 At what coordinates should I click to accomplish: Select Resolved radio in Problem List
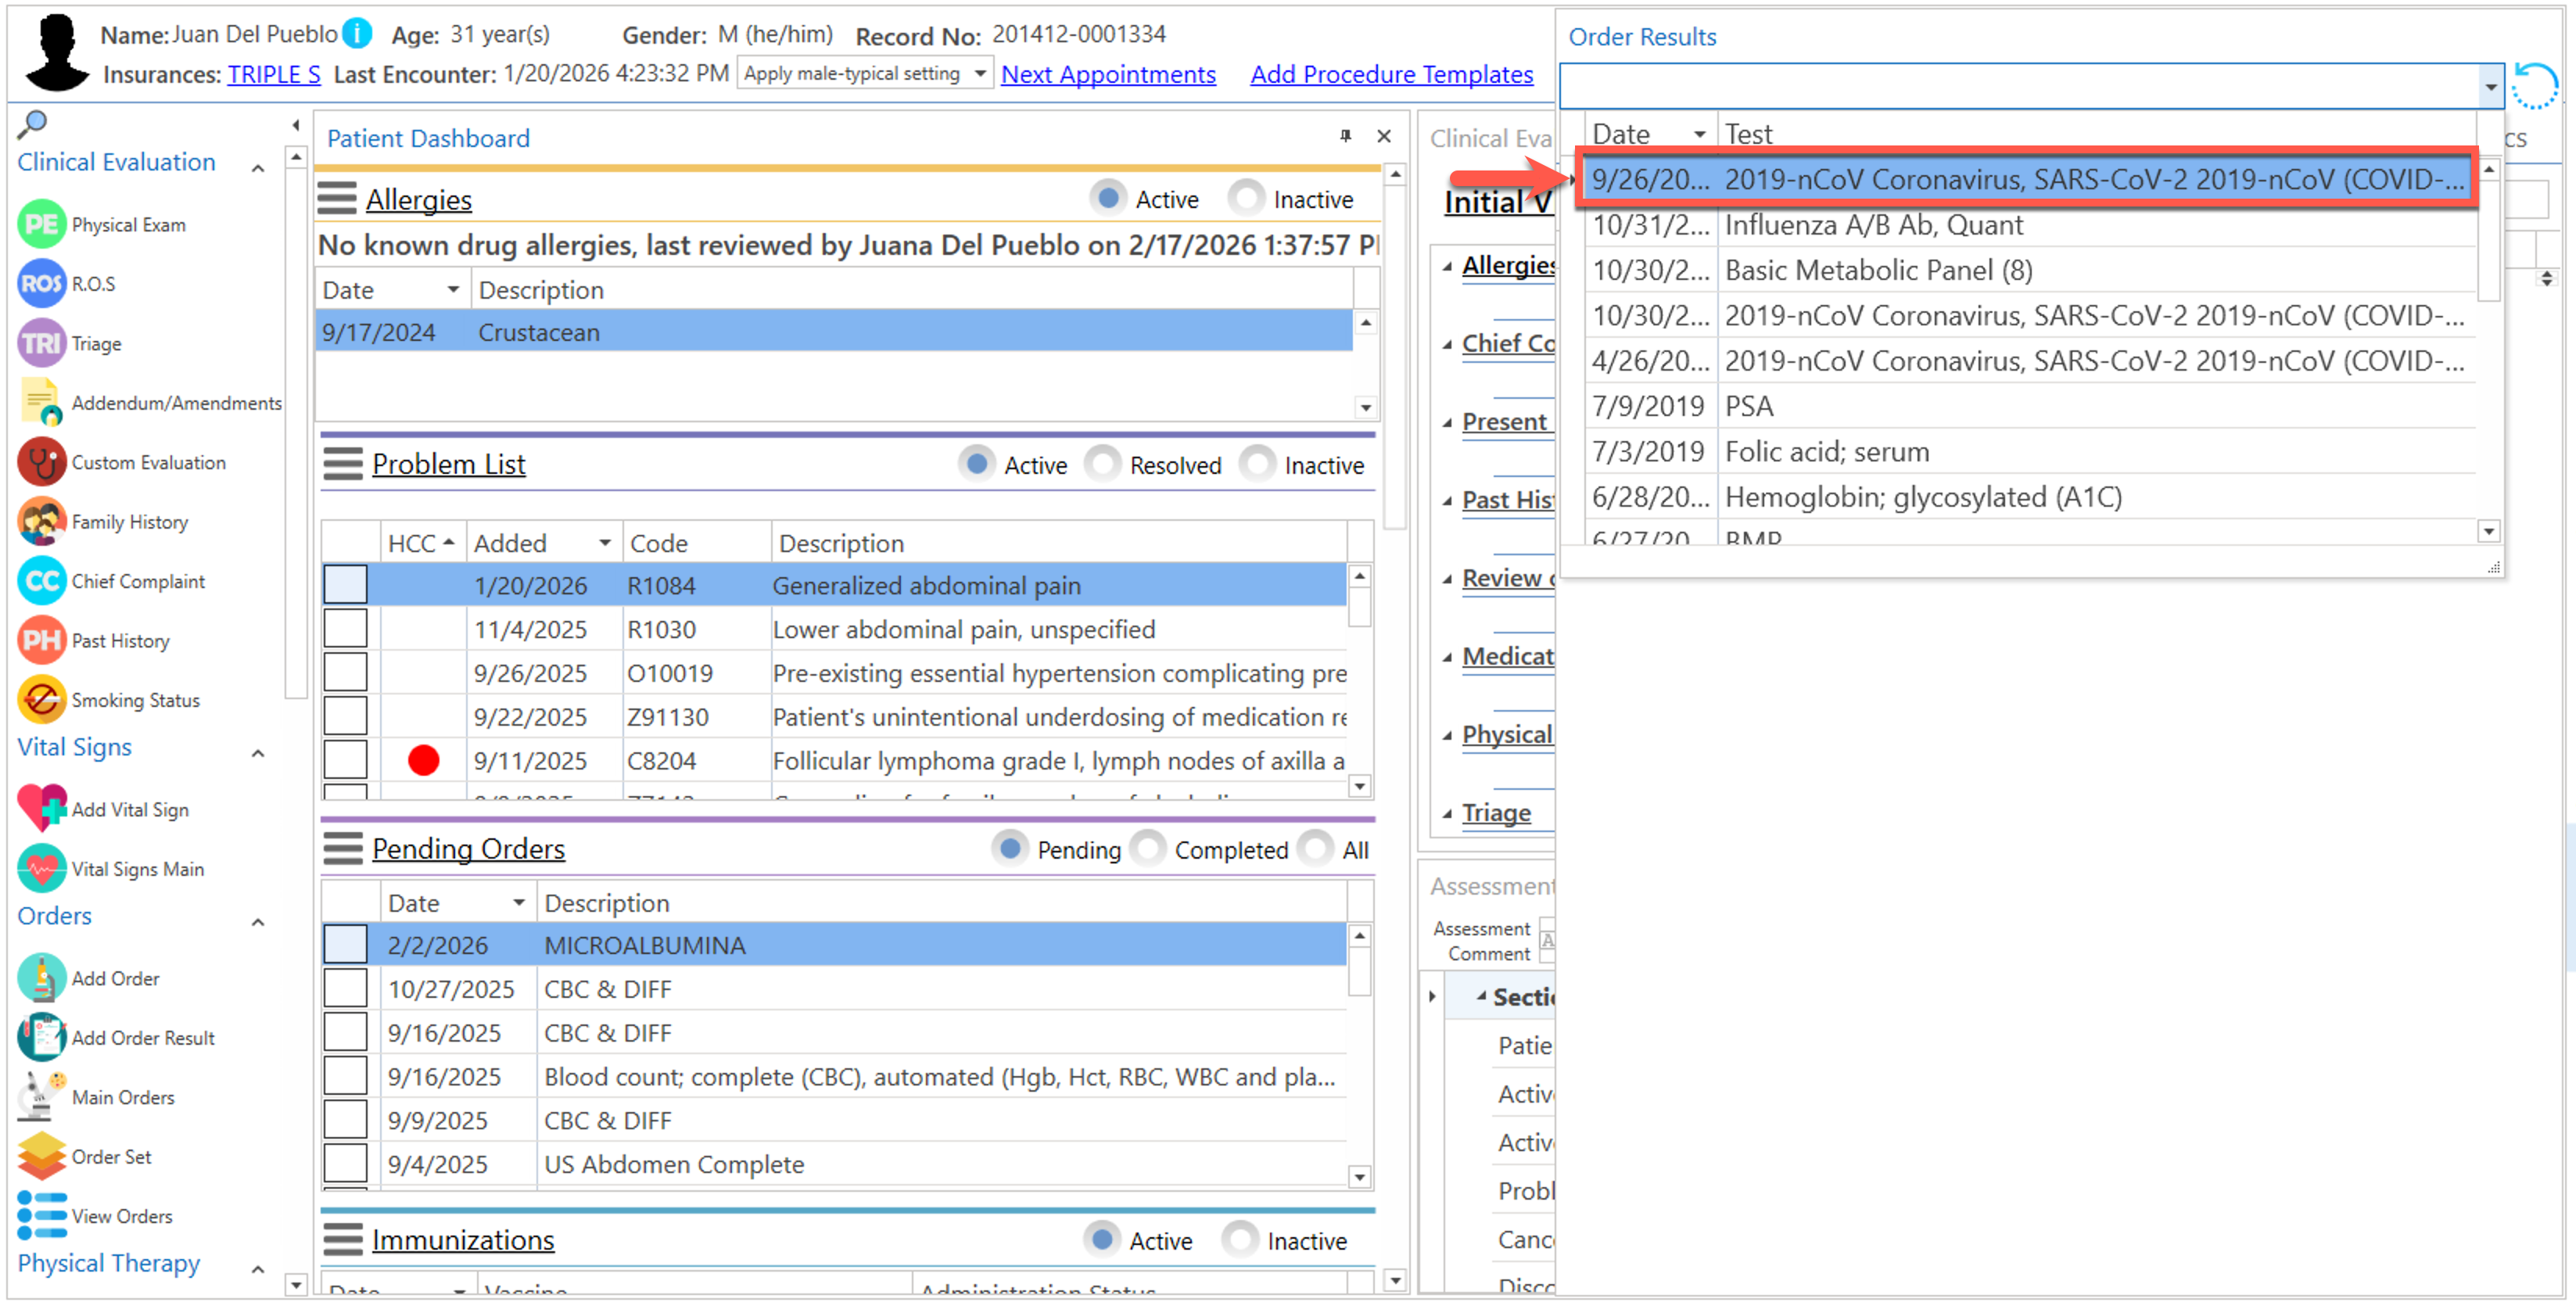pyautogui.click(x=1102, y=464)
